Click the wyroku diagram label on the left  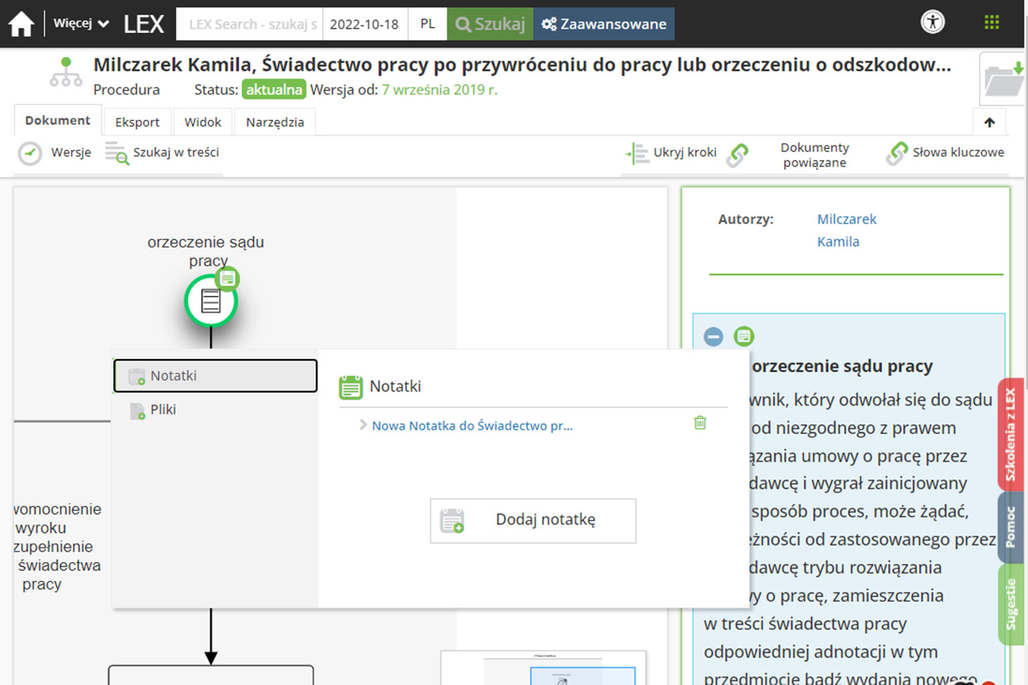pyautogui.click(x=41, y=528)
